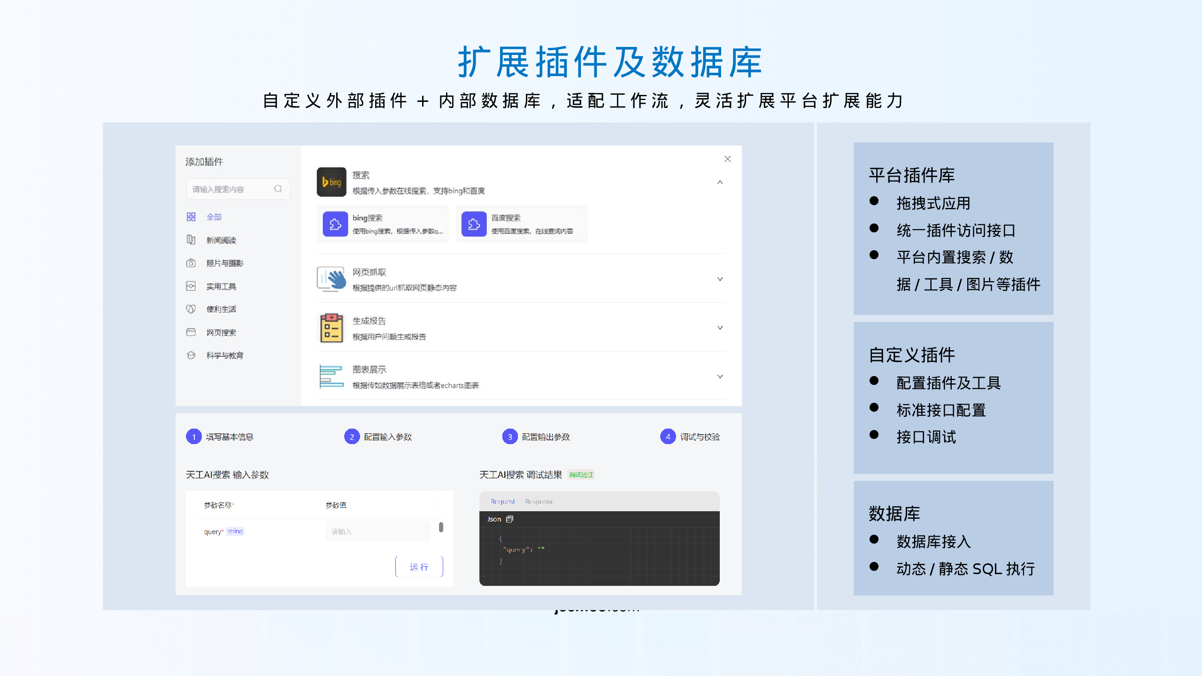Click the magnifier icon in search box

coord(278,189)
